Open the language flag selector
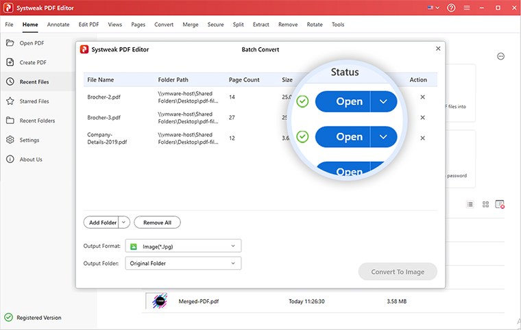 pyautogui.click(x=433, y=8)
